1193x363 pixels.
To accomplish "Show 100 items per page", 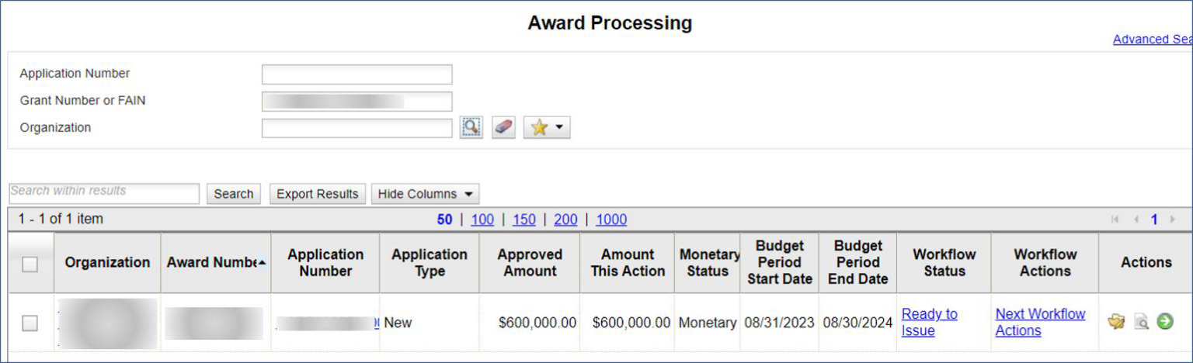I will point(482,220).
